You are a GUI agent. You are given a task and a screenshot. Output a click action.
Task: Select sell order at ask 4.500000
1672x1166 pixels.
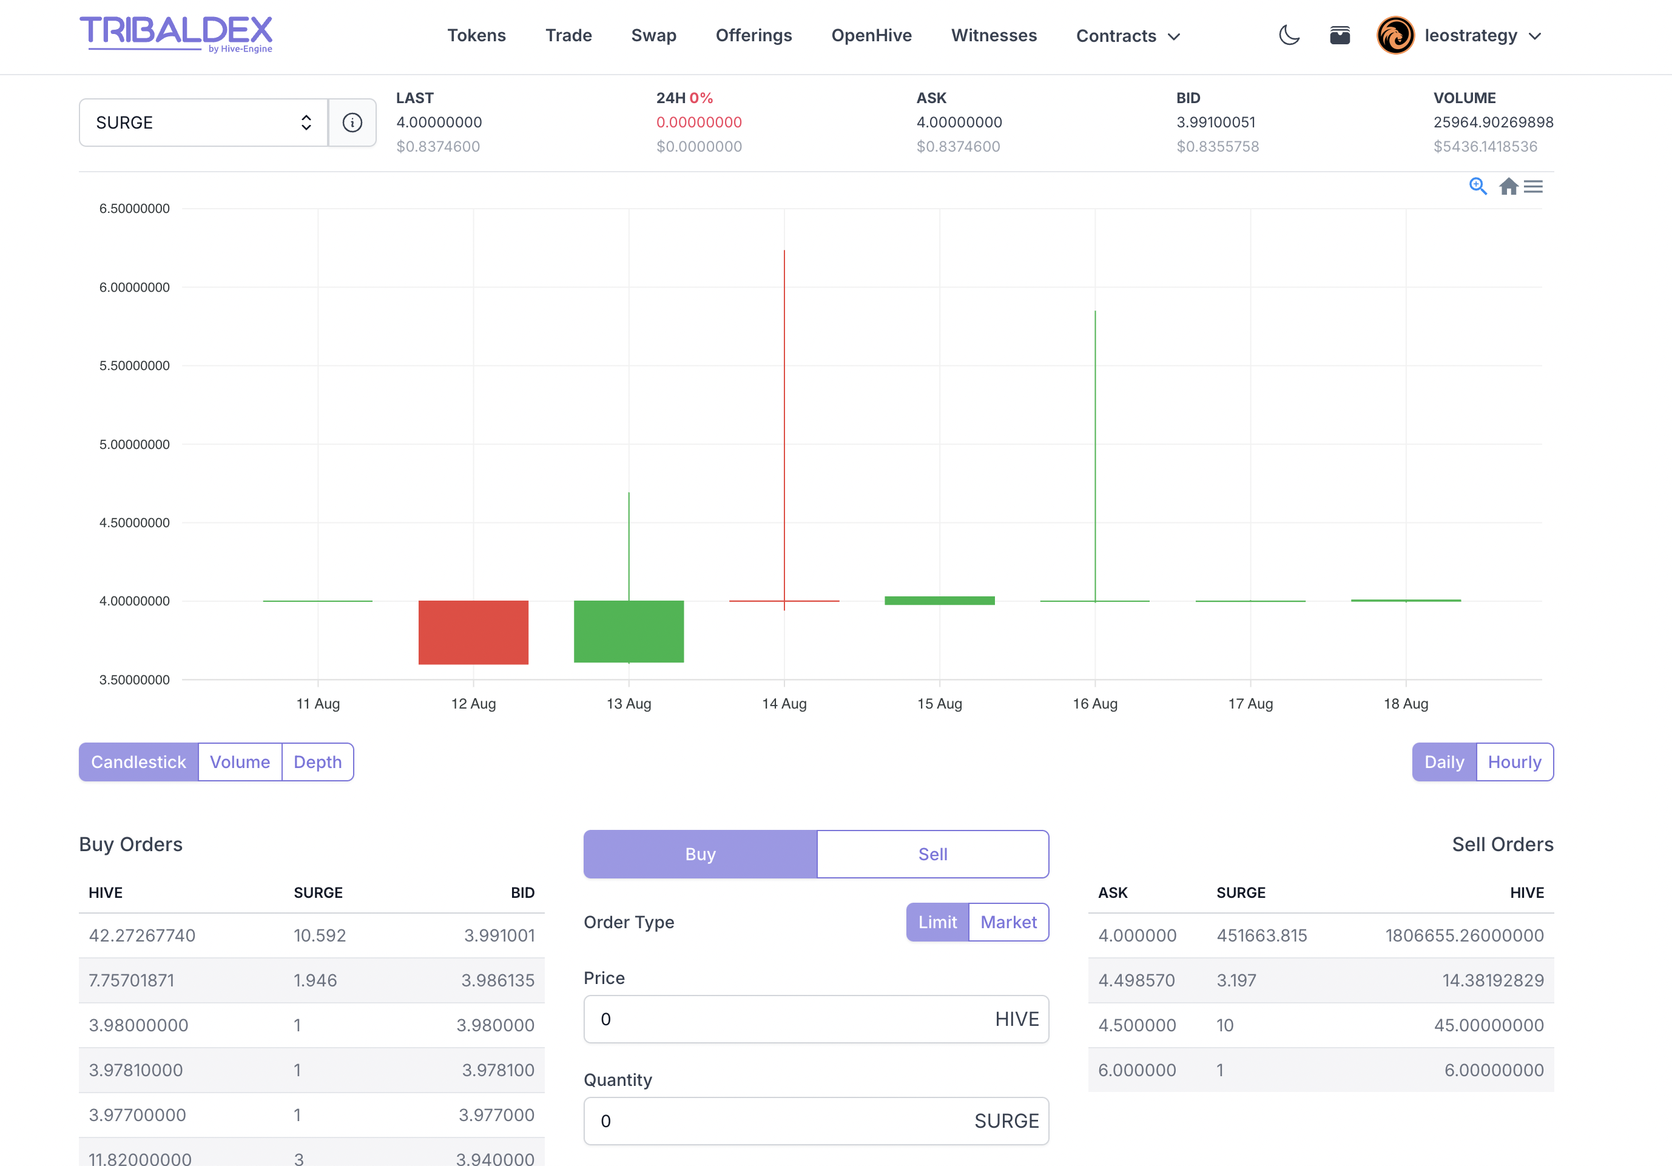[x=1321, y=1025]
